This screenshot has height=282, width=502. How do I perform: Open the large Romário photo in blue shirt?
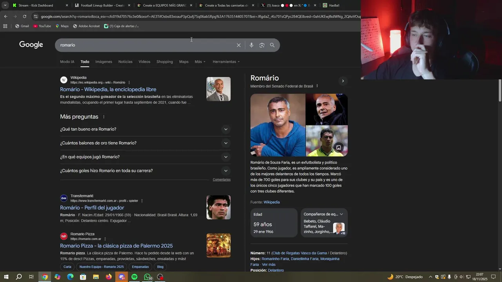pos(278,125)
